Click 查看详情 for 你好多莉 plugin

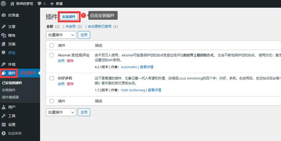(x=154, y=90)
